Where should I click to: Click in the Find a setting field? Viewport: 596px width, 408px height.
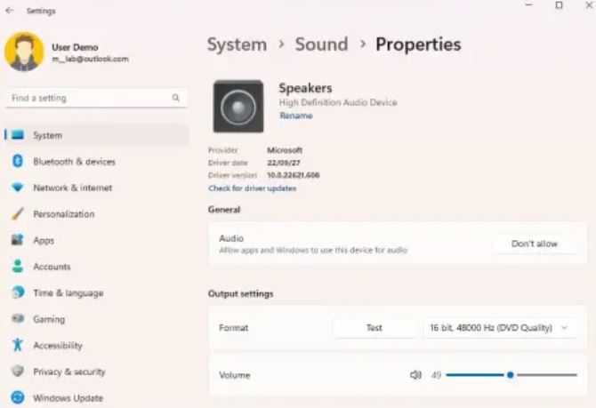tap(96, 98)
